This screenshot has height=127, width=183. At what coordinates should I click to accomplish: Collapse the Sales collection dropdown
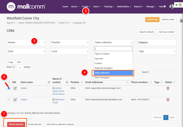click(x=113, y=42)
